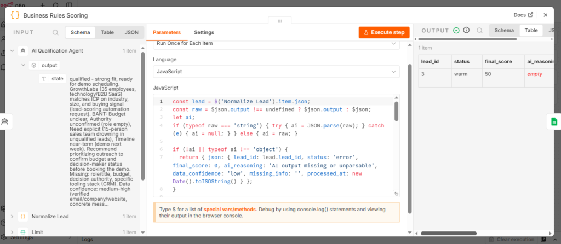Click the state field pill in schema
This screenshot has height=244, width=561.
click(x=52, y=79)
